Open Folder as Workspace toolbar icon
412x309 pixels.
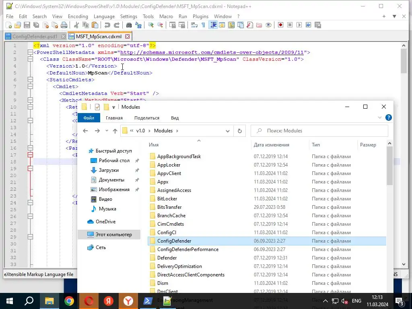[259, 25]
